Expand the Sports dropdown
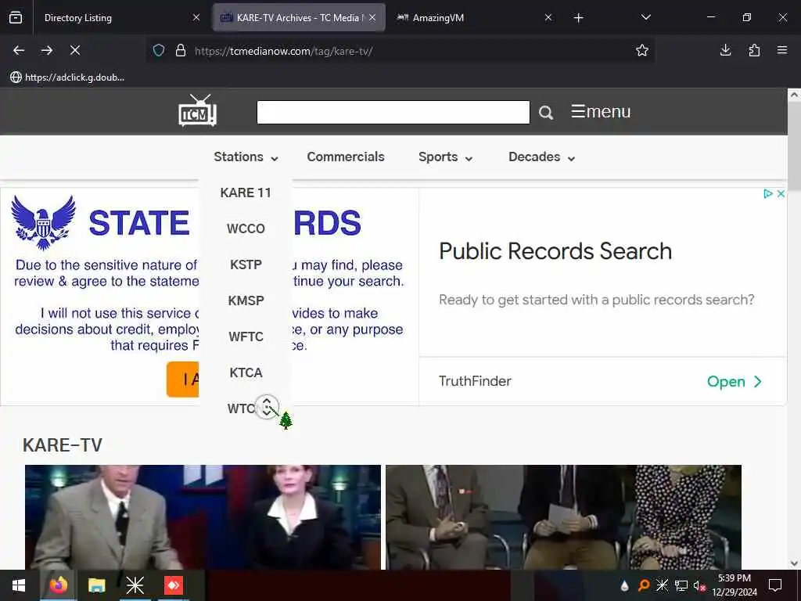801x601 pixels. tap(445, 157)
